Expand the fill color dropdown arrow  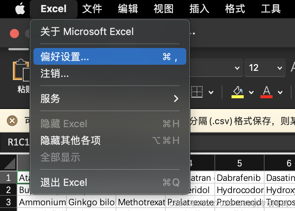click(251, 93)
